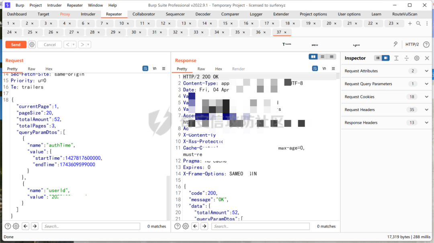This screenshot has height=243, width=434.
Task: Jump to previous request search match
Action: click(25, 227)
